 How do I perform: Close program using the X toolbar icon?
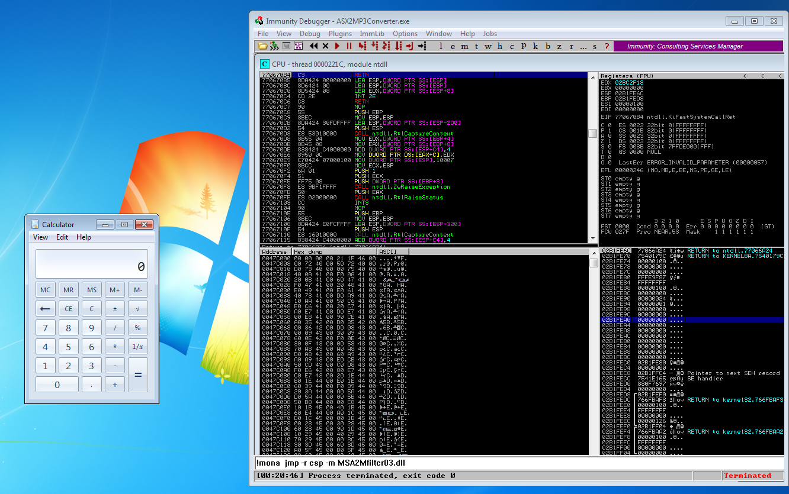(x=325, y=46)
